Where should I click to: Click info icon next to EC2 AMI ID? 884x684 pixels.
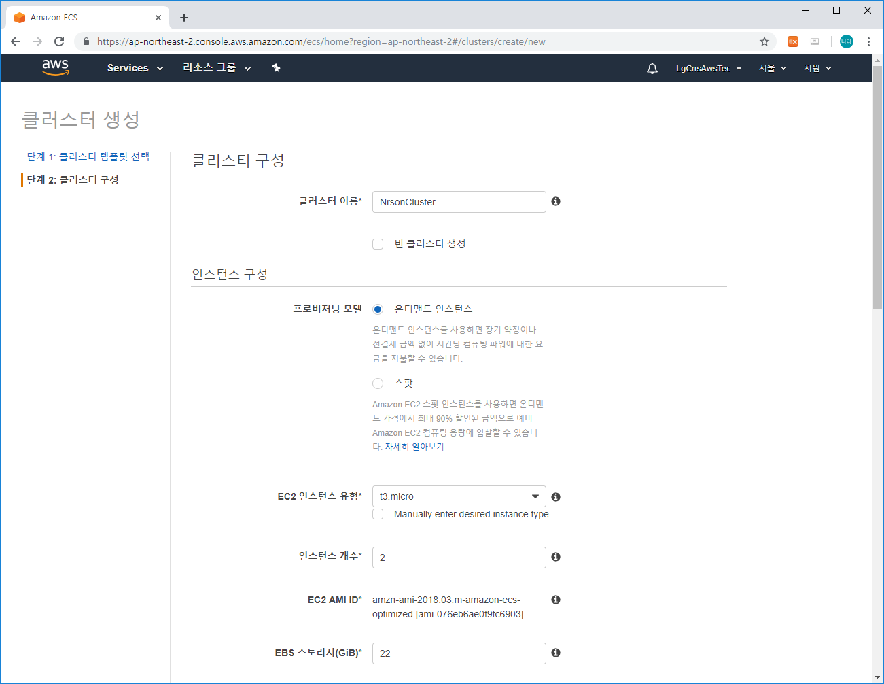556,600
